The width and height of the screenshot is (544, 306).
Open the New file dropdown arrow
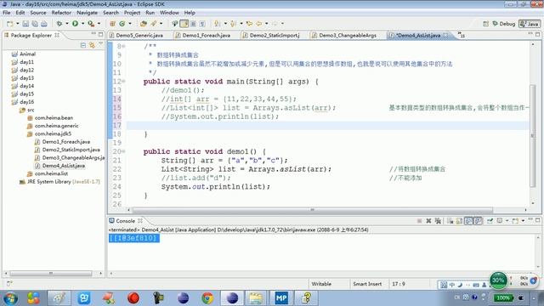[17, 24]
